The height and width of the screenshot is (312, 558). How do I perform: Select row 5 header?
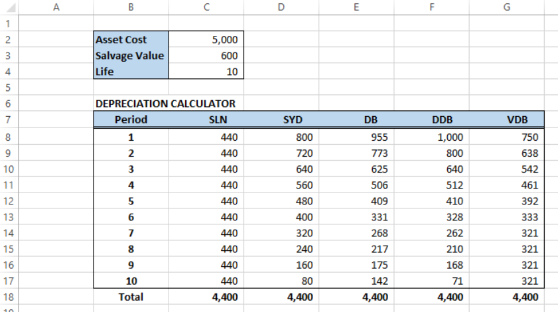pyautogui.click(x=9, y=87)
